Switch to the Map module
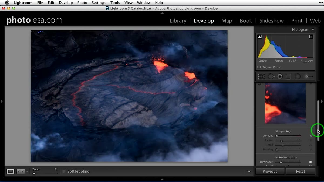The width and height of the screenshot is (324, 182). tap(227, 21)
